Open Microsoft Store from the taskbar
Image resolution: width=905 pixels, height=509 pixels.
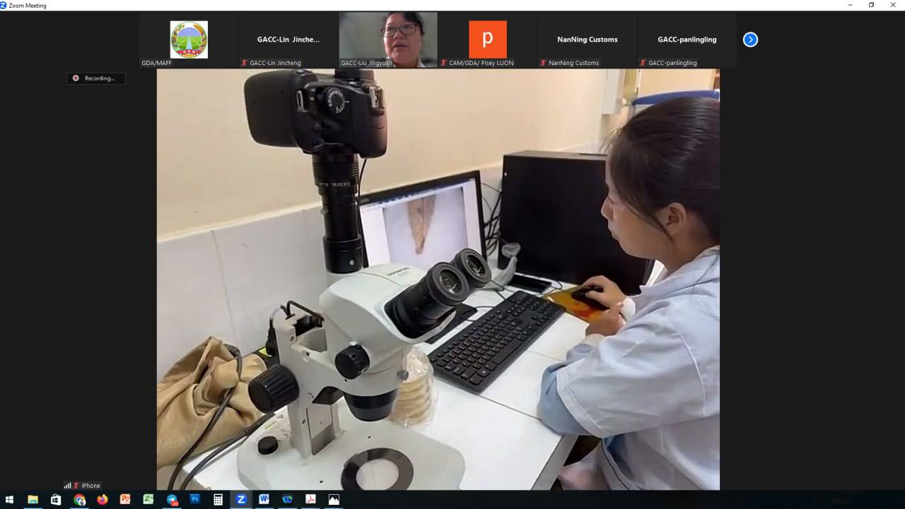tap(56, 500)
